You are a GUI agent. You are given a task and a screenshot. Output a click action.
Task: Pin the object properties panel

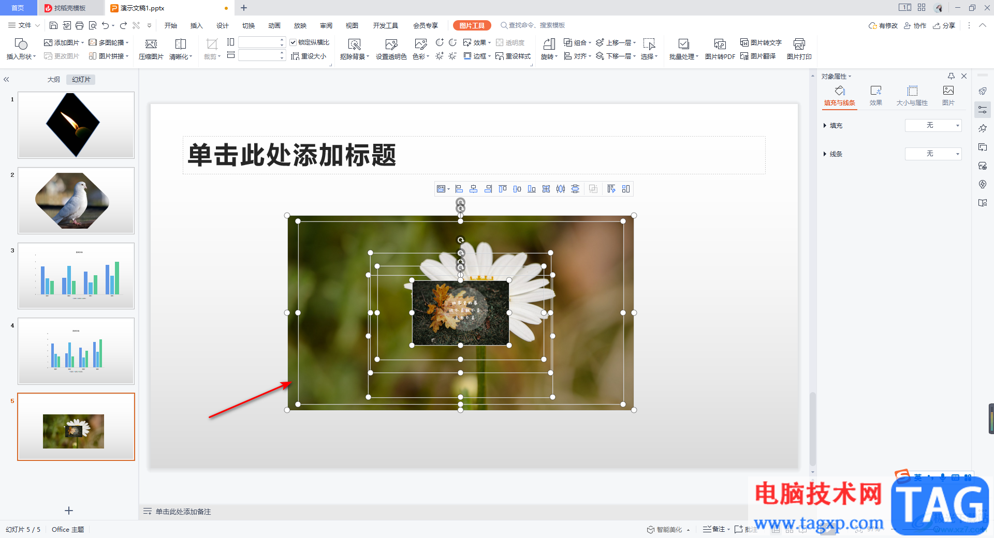pyautogui.click(x=951, y=76)
